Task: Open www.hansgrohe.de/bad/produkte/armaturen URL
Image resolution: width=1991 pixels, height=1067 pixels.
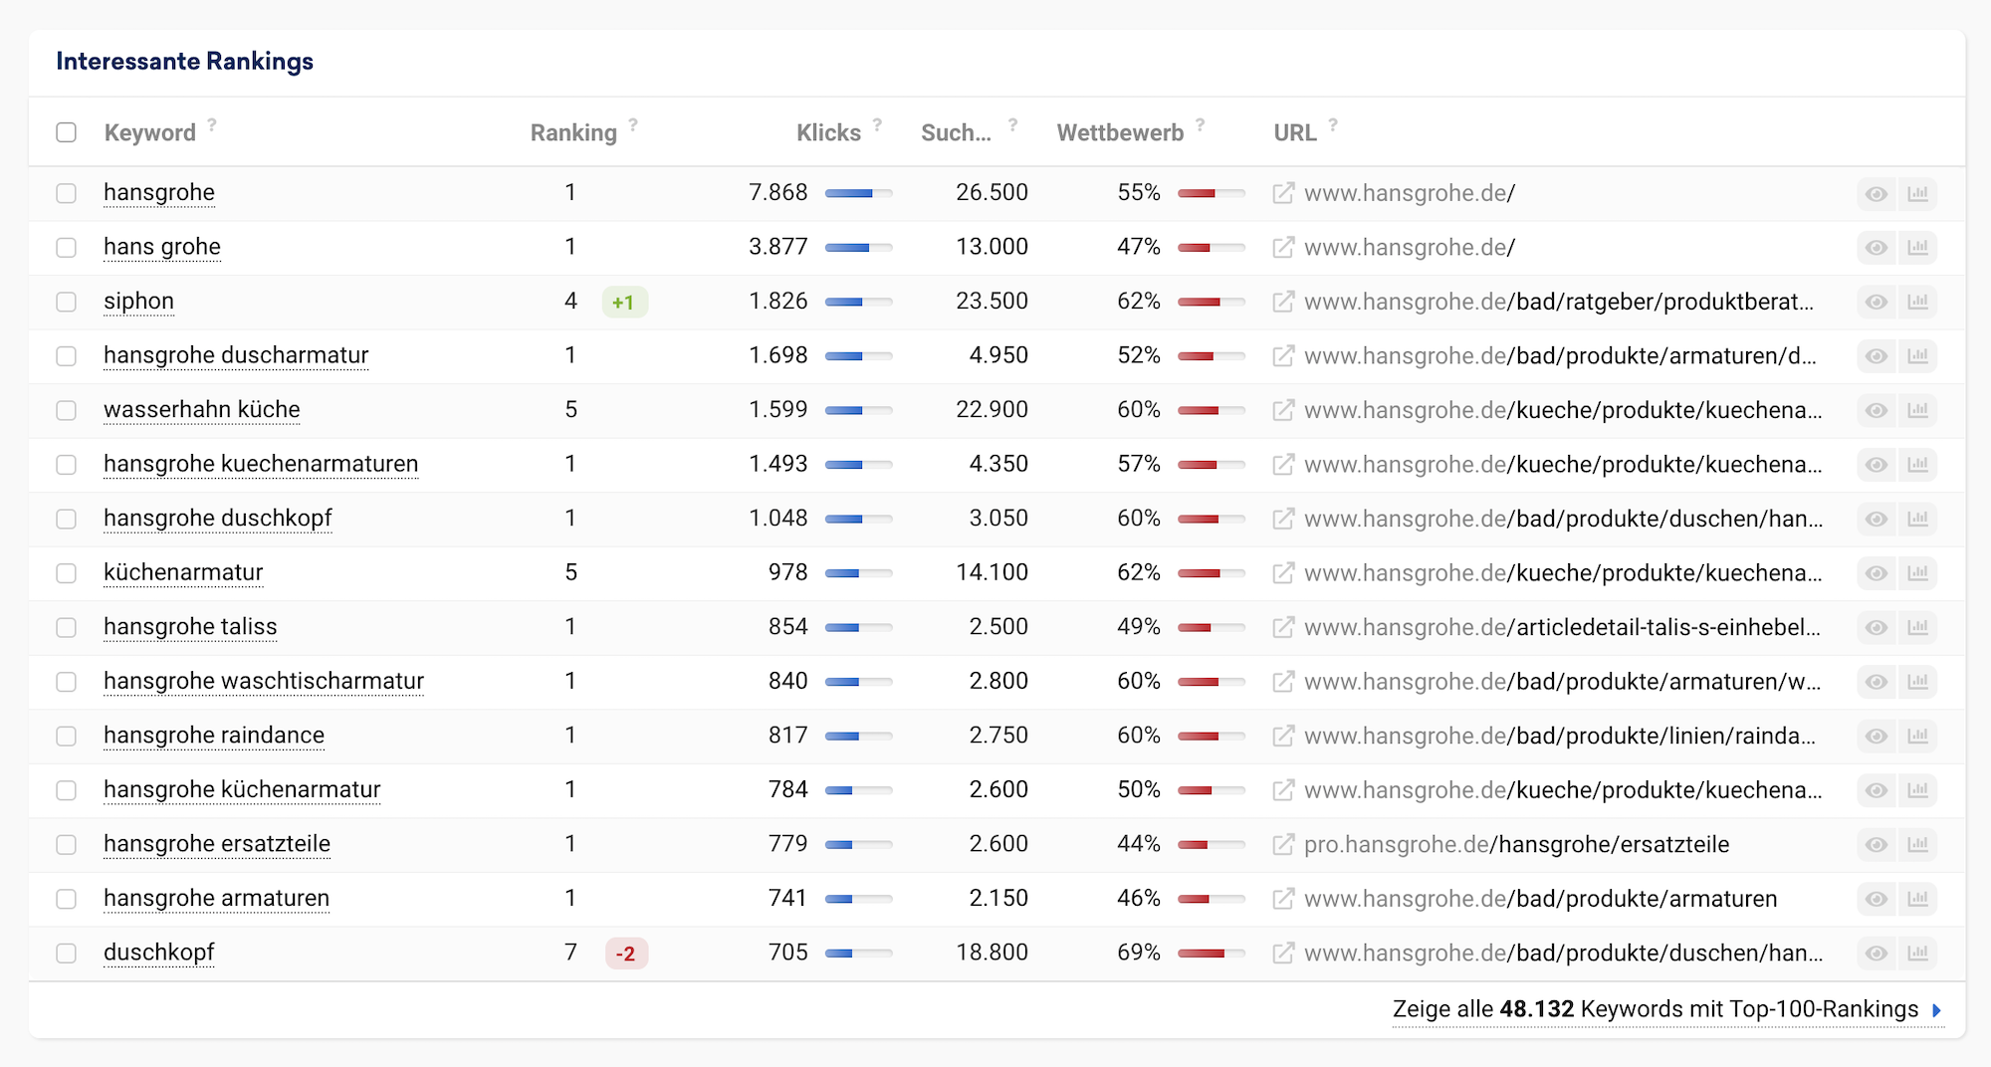Action: click(1540, 899)
